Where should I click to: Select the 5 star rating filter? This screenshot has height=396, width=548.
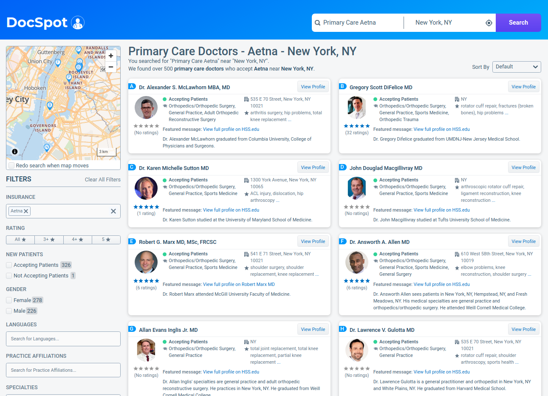point(106,240)
